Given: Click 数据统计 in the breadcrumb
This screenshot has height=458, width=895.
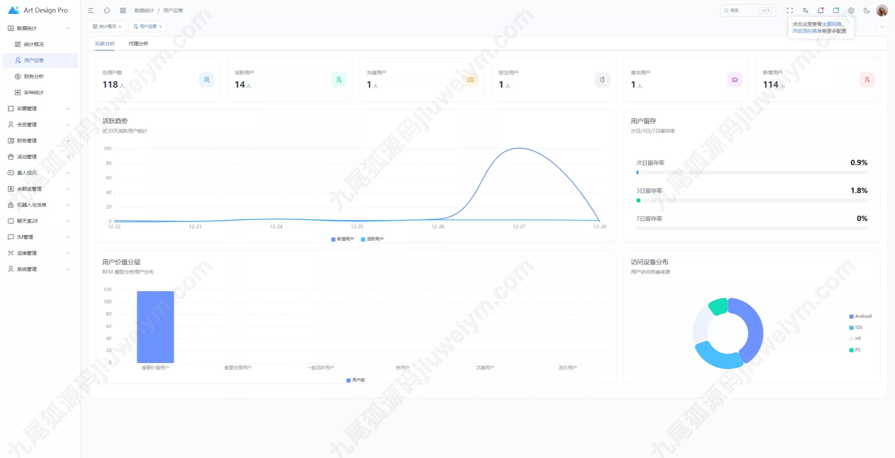Looking at the screenshot, I should (144, 10).
